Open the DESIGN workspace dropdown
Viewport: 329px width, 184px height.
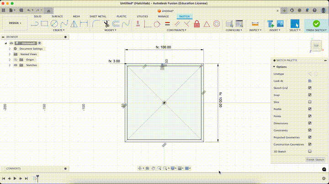(x=15, y=23)
